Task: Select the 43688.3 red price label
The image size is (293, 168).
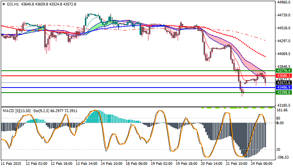Action: point(284,76)
